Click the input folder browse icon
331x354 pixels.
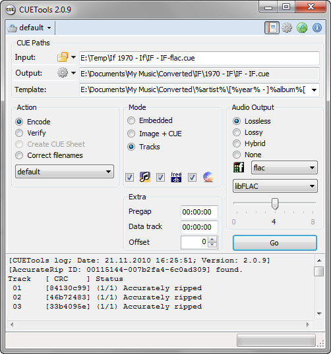[63, 57]
